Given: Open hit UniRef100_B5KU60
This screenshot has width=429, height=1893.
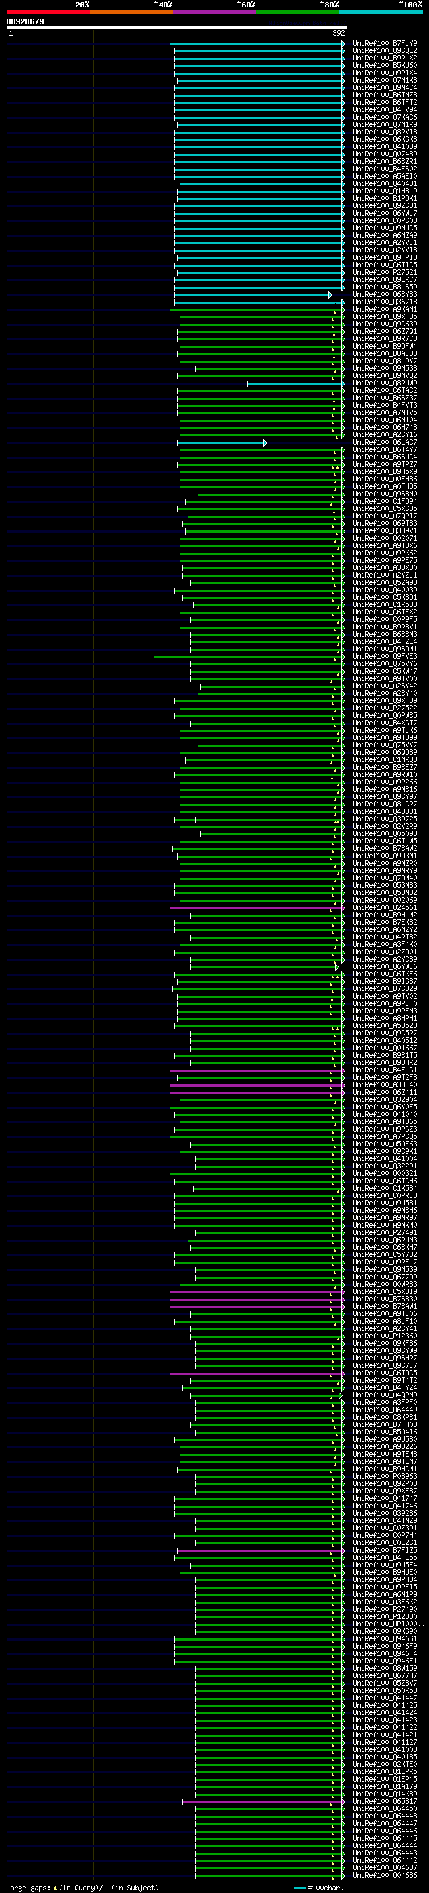Looking at the screenshot, I should tap(384, 65).
